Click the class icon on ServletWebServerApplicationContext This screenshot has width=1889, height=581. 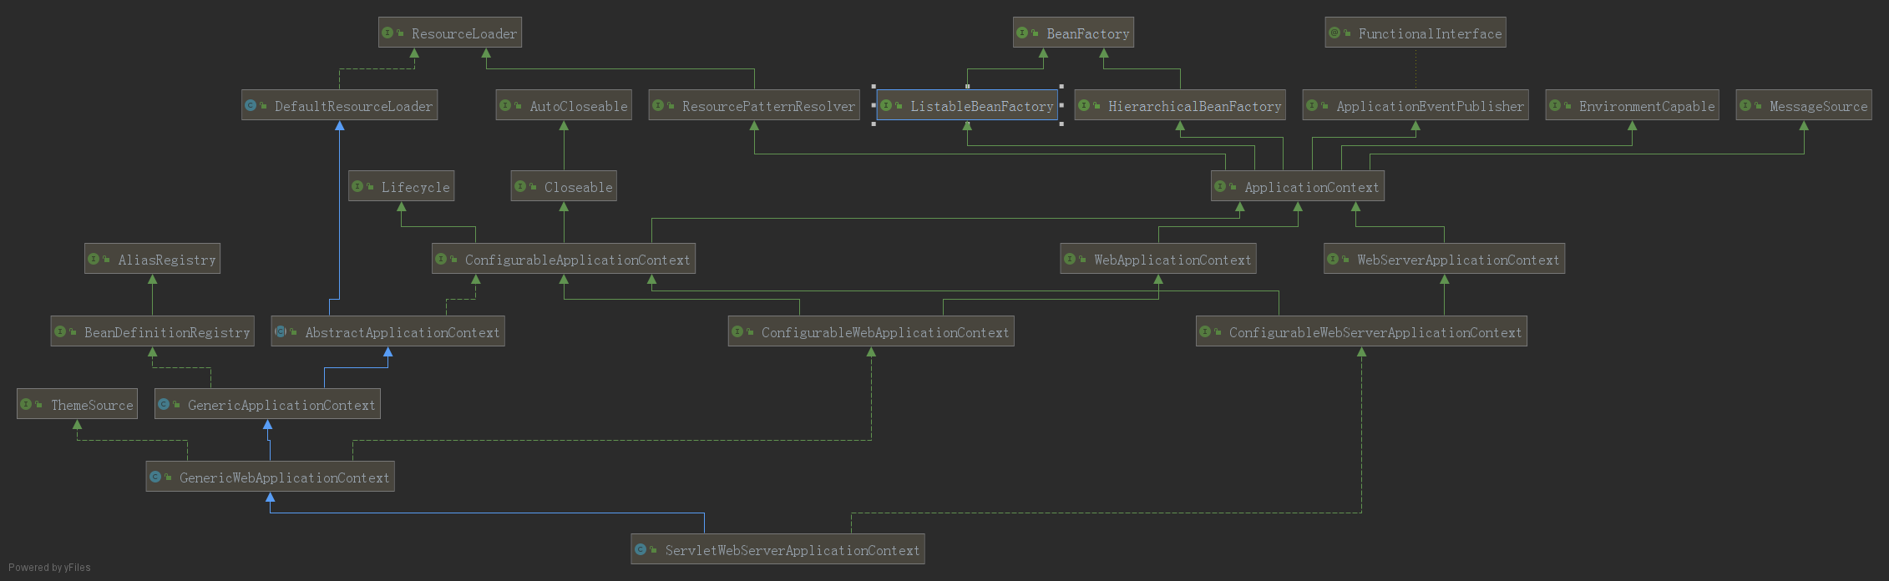pos(641,549)
